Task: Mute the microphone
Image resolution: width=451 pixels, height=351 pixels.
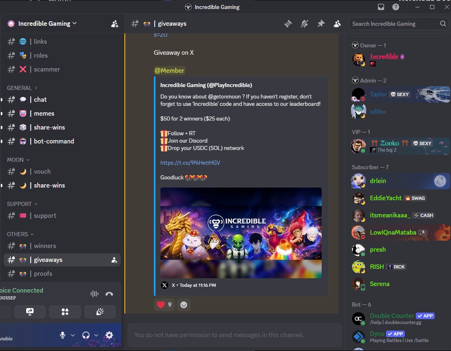Action: click(x=63, y=335)
